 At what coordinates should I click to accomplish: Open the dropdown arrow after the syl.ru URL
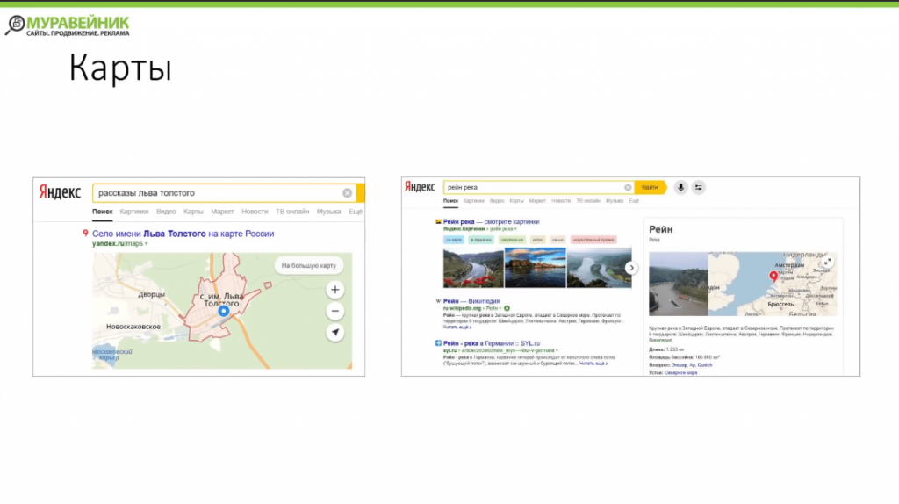[x=557, y=351]
